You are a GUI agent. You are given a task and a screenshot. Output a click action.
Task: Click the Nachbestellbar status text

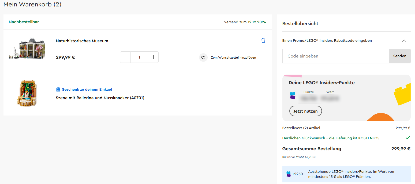pyautogui.click(x=24, y=22)
